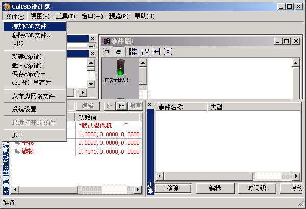Click the 编辑 button in events panel

pos(215,188)
